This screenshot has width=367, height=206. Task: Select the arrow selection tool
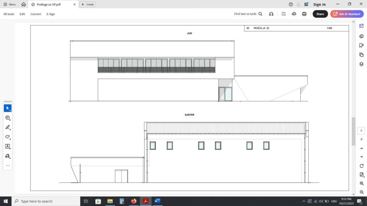point(8,108)
